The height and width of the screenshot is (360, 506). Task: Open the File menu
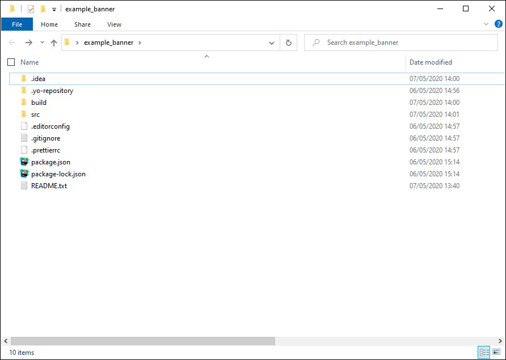[x=17, y=24]
